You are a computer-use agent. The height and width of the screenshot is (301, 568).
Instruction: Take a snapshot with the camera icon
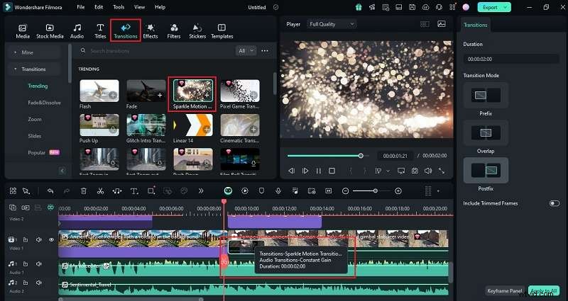[x=415, y=171]
